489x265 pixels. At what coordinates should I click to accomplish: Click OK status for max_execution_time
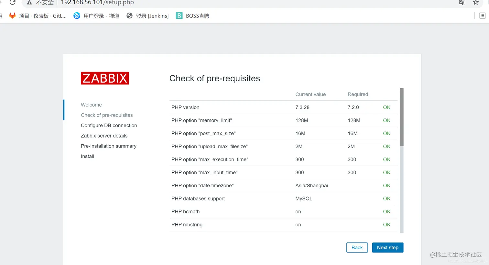386,159
